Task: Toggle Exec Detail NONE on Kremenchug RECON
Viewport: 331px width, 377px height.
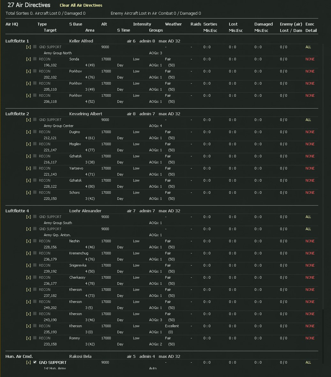Action: (310, 253)
